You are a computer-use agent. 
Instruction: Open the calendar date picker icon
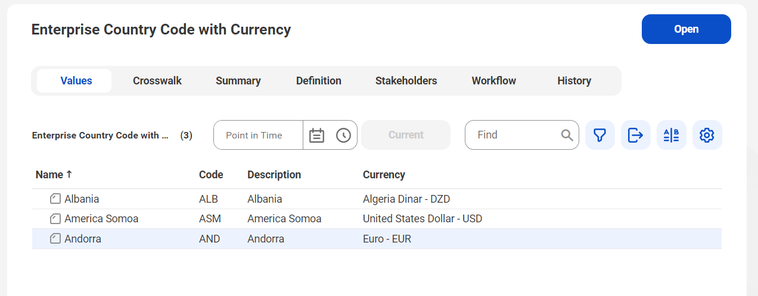pyautogui.click(x=316, y=136)
